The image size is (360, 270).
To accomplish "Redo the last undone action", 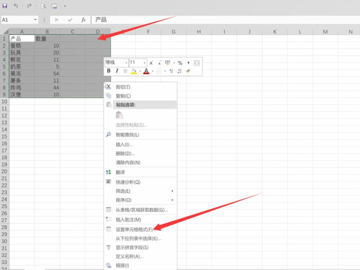I will [29, 6].
